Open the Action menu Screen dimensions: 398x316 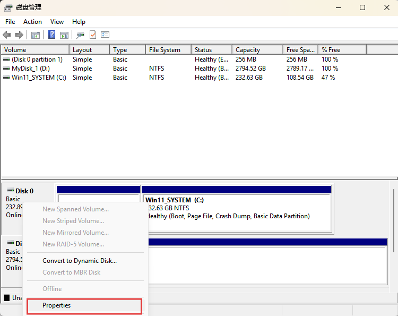[32, 22]
